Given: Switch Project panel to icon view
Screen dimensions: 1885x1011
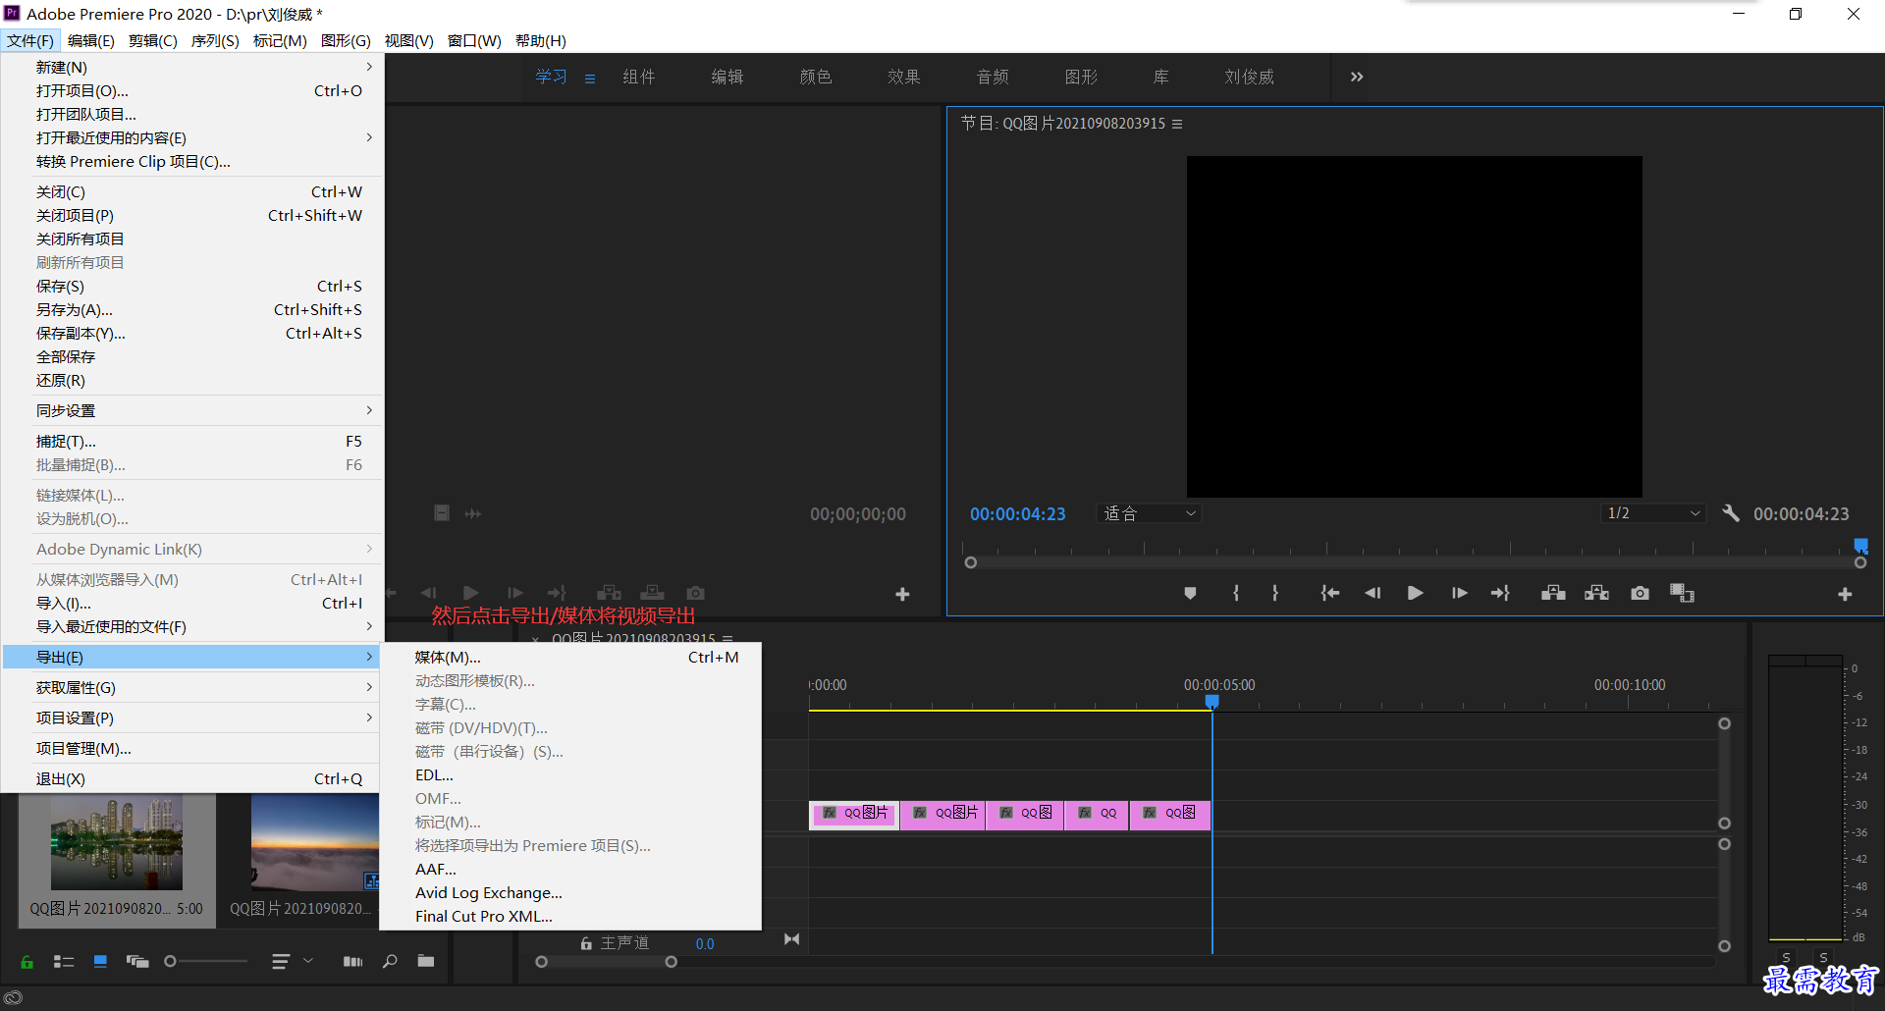Looking at the screenshot, I should click(x=100, y=962).
